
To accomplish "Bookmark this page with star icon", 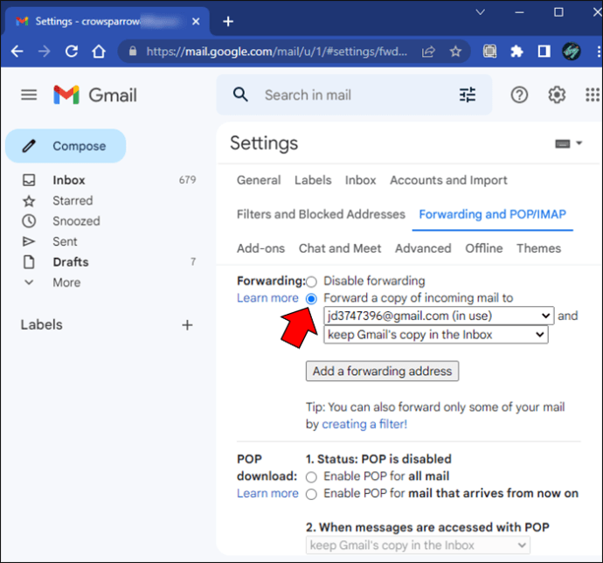I will pyautogui.click(x=455, y=52).
